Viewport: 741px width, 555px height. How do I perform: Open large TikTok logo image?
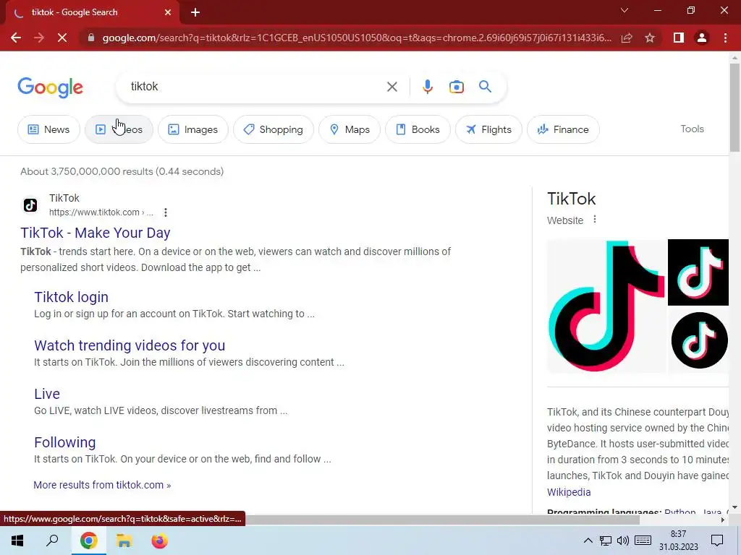pyautogui.click(x=606, y=306)
